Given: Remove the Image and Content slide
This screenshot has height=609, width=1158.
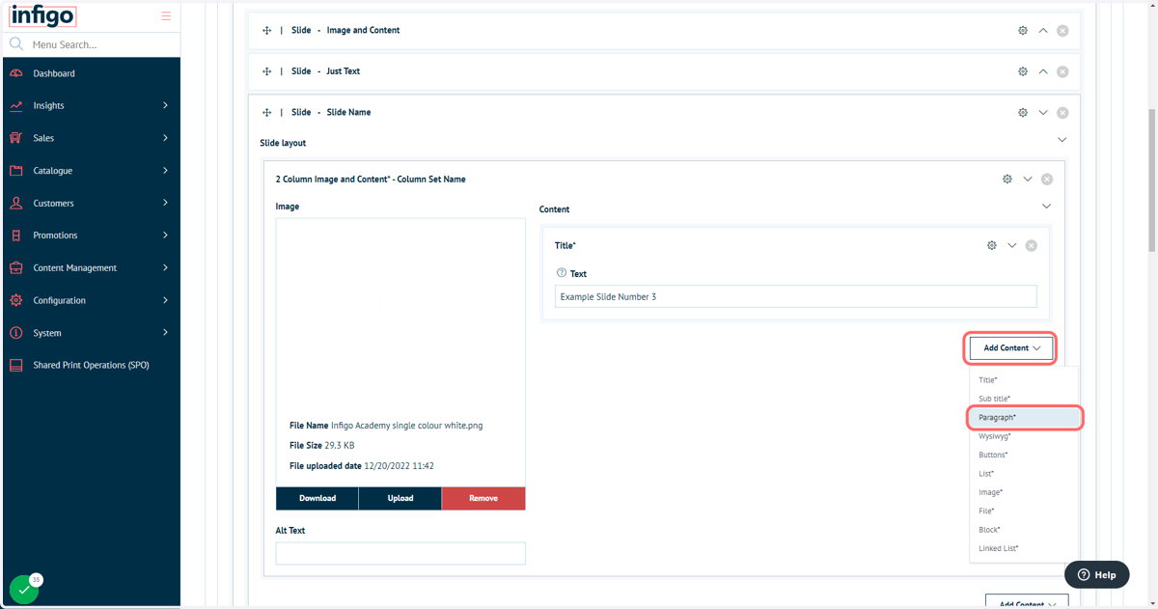Looking at the screenshot, I should pyautogui.click(x=1062, y=31).
